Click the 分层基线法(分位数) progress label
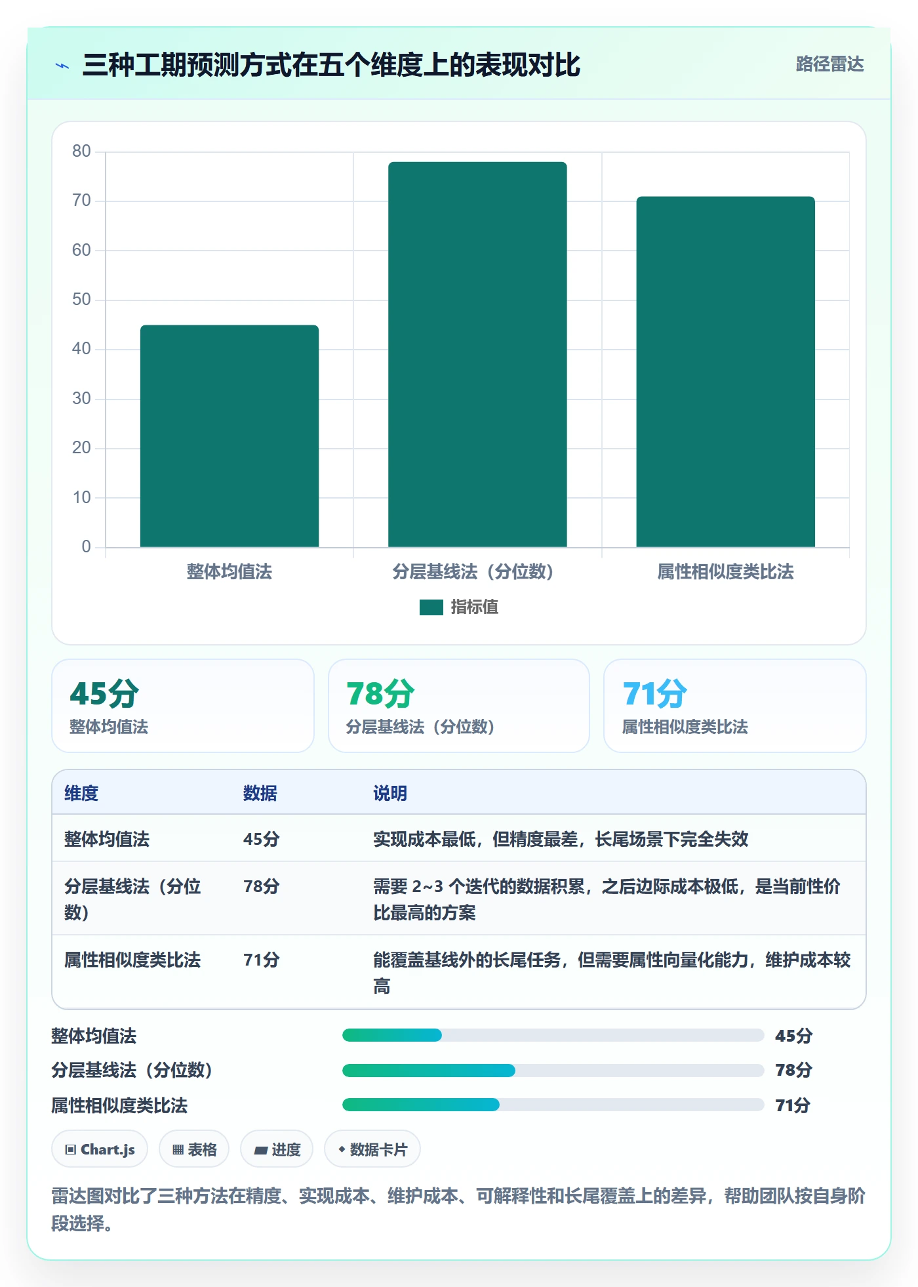The width and height of the screenshot is (918, 1287). tap(132, 1071)
